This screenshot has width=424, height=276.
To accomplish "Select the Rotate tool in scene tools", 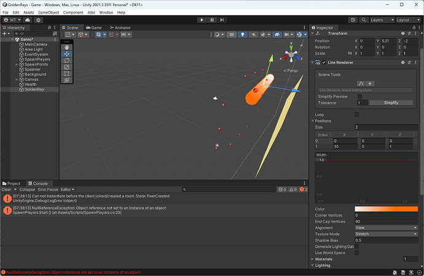I will pos(66,60).
